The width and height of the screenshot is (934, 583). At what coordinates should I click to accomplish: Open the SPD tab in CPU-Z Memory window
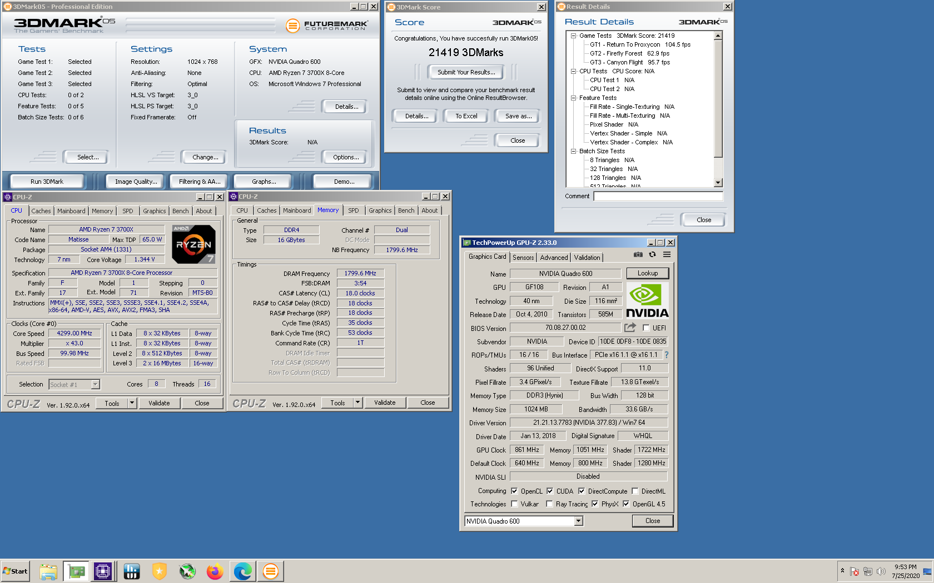(x=354, y=210)
